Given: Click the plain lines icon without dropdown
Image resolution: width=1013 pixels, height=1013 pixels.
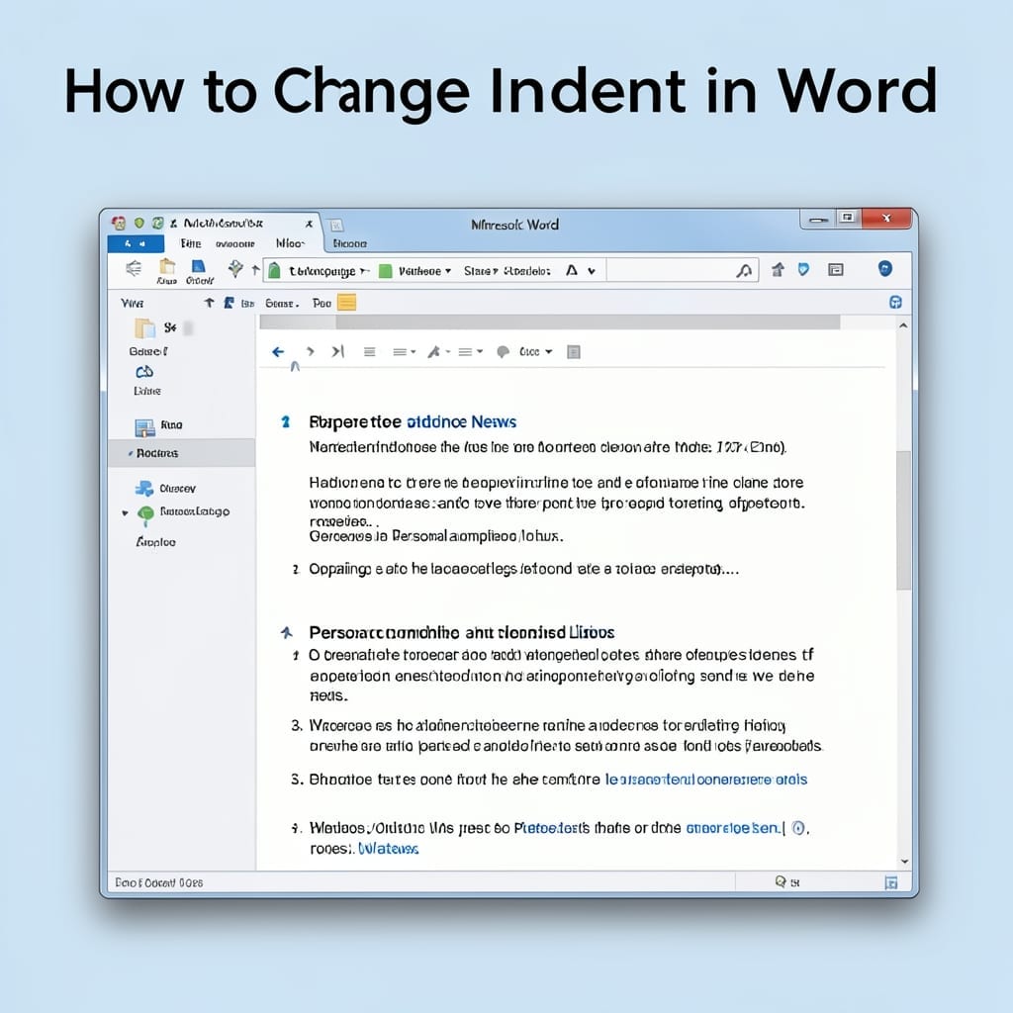Looking at the screenshot, I should pyautogui.click(x=370, y=352).
